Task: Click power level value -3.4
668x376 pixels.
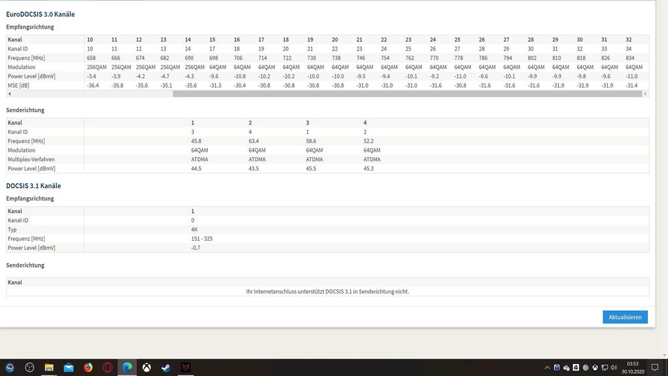Action: (91, 76)
